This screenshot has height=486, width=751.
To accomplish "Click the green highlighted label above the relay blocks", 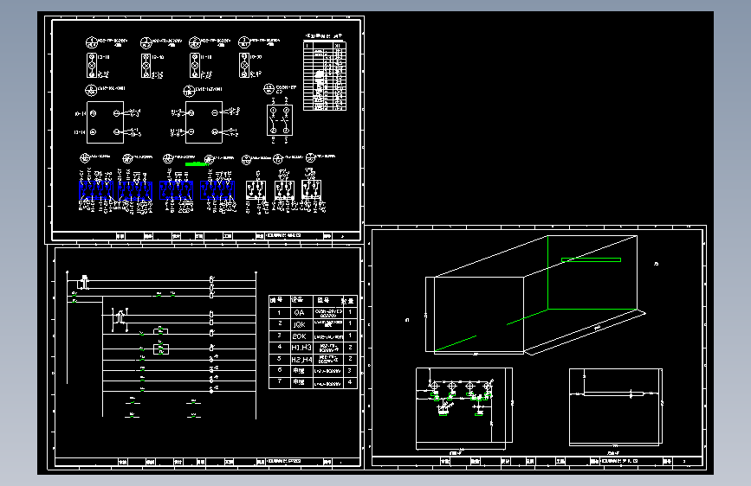I will (197, 164).
